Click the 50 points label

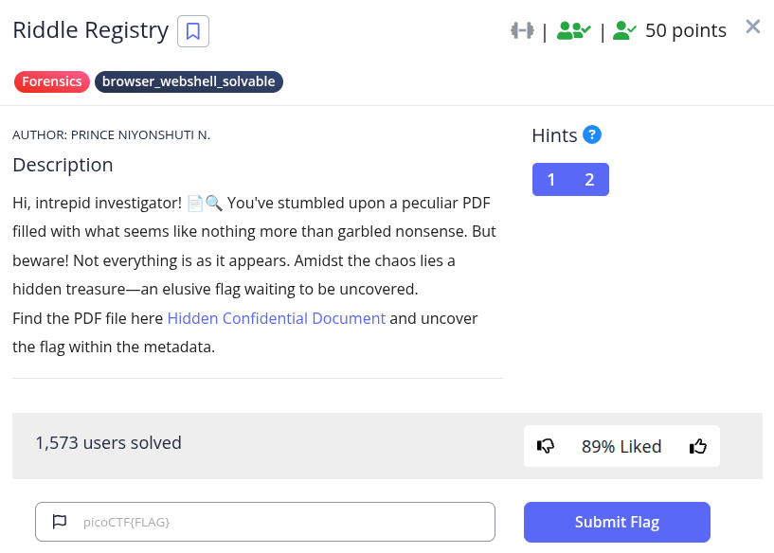click(686, 30)
